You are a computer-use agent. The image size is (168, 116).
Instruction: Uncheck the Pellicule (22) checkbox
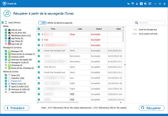[x=6, y=30]
